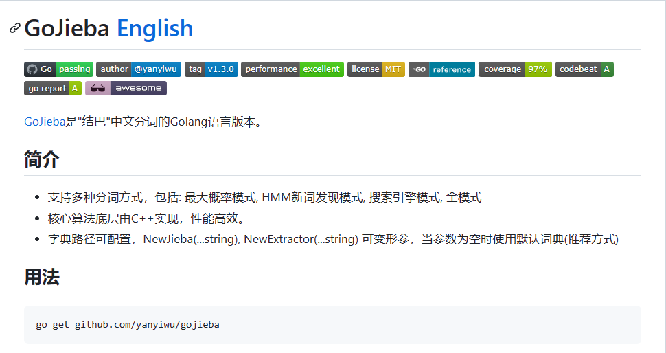This screenshot has width=666, height=353.
Task: Click the bullet mentioning HMM新词发现模式
Action: pyautogui.click(x=264, y=197)
